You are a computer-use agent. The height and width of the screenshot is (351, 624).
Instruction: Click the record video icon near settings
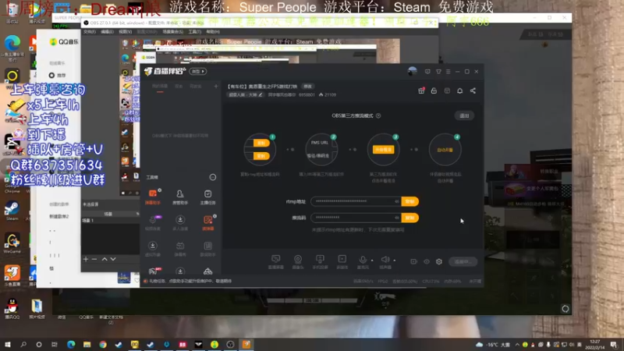tap(414, 261)
